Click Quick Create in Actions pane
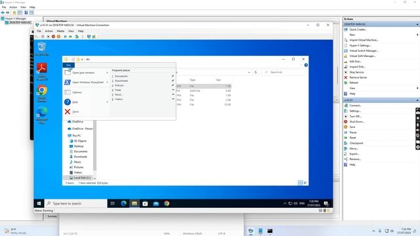This screenshot has width=420, height=236. pos(357,29)
